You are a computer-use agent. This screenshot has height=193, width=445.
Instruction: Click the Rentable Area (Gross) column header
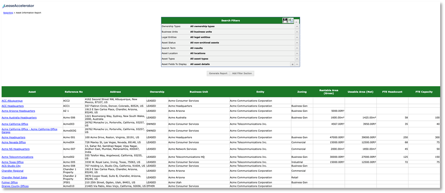click(328, 92)
